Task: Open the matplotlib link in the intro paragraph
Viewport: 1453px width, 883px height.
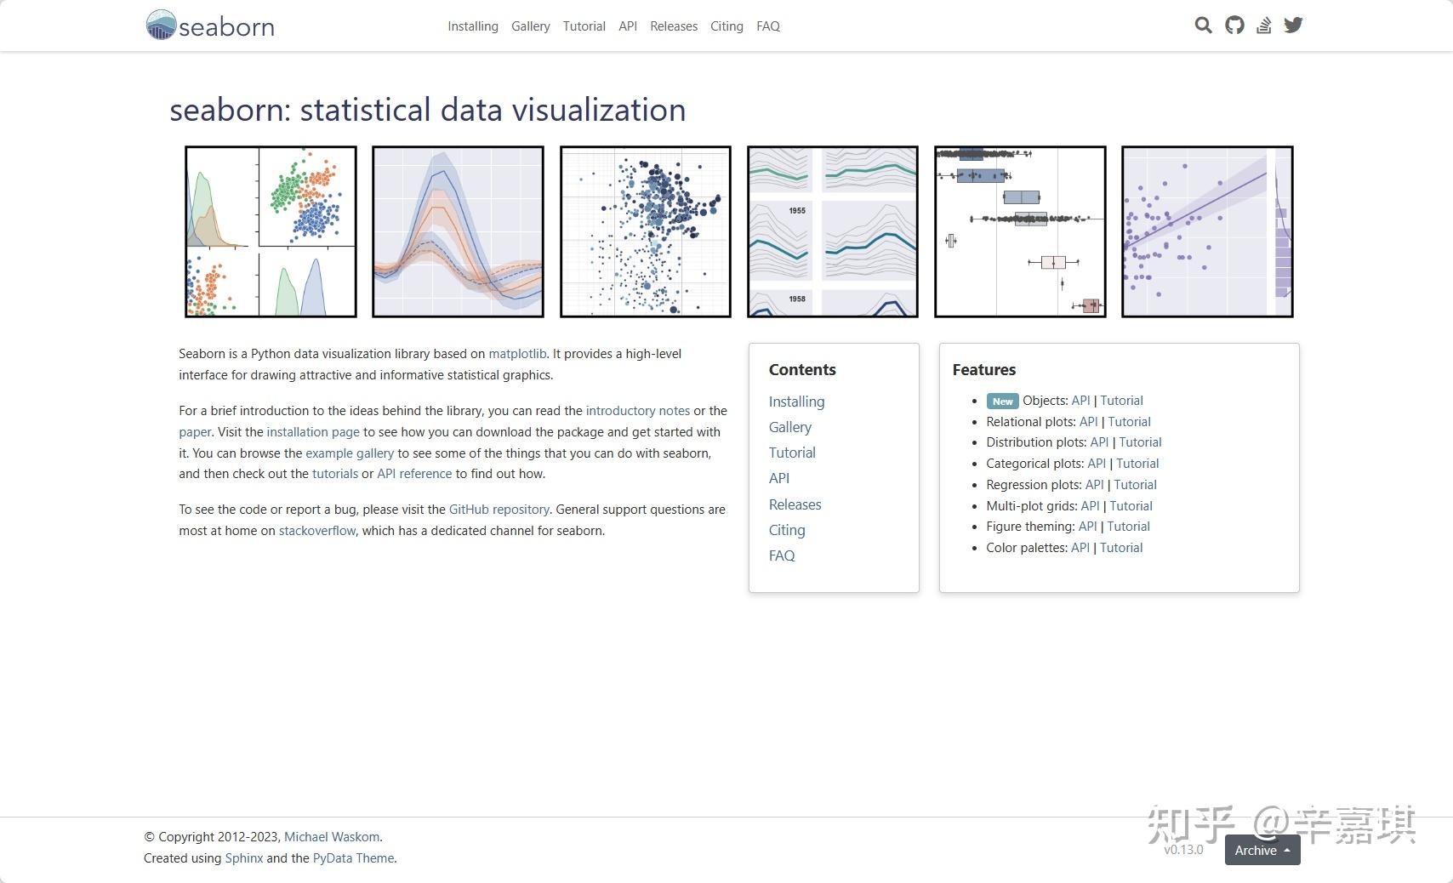Action: 516,353
